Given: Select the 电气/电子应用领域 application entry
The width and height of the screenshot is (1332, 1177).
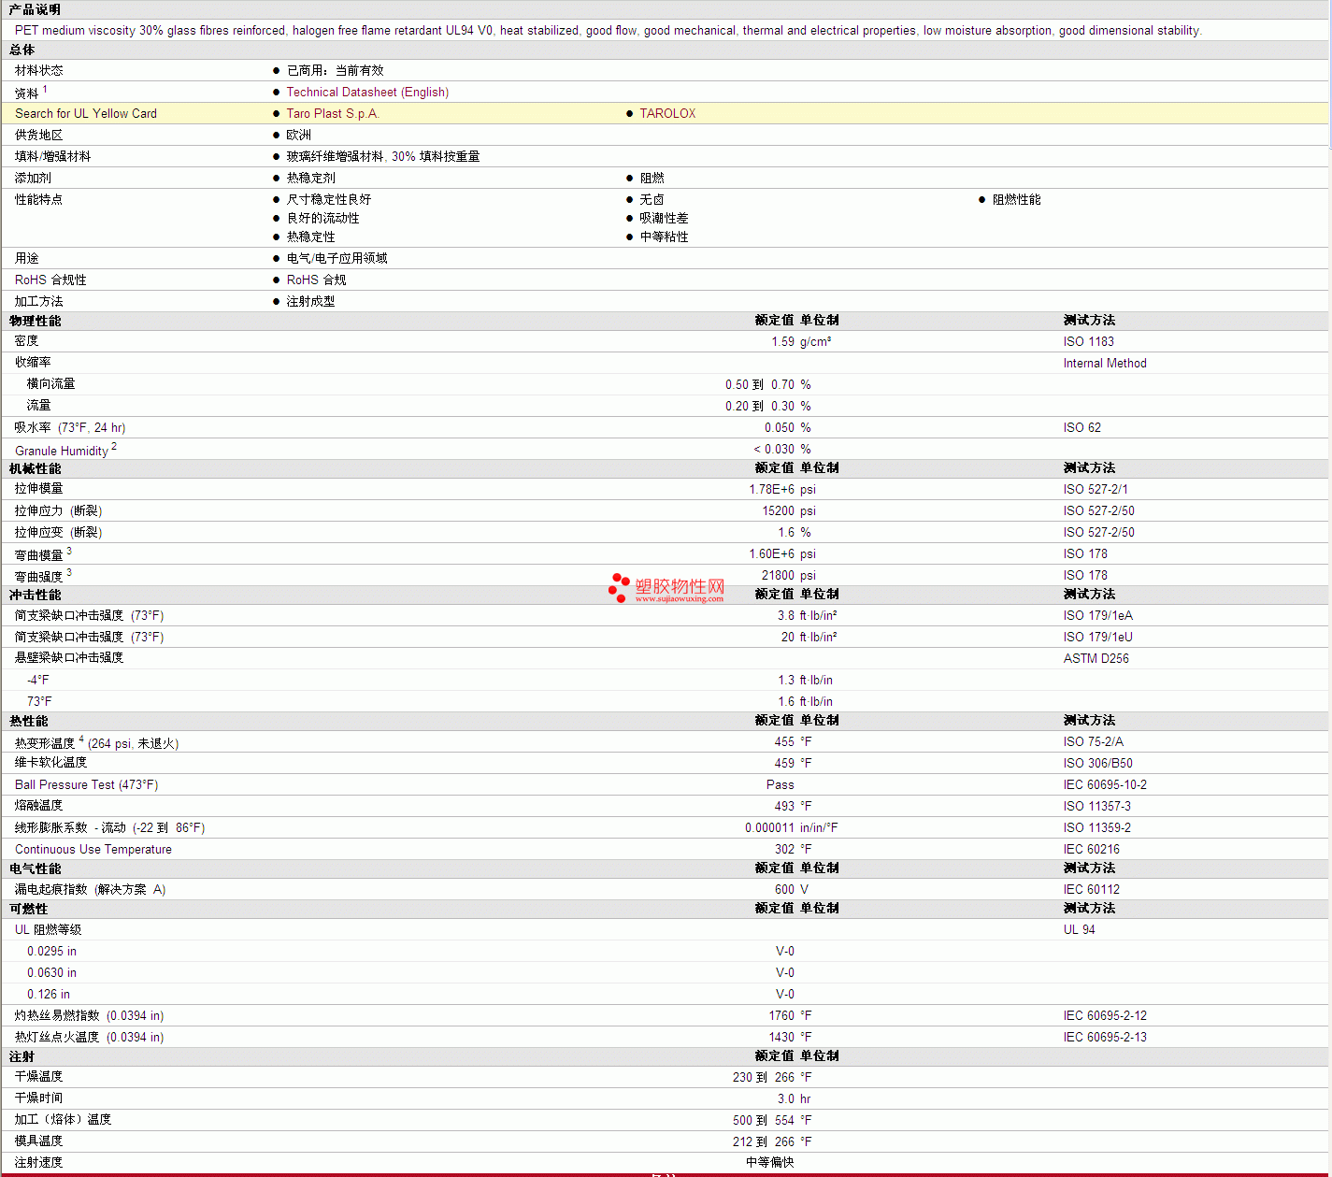Looking at the screenshot, I should click(337, 258).
